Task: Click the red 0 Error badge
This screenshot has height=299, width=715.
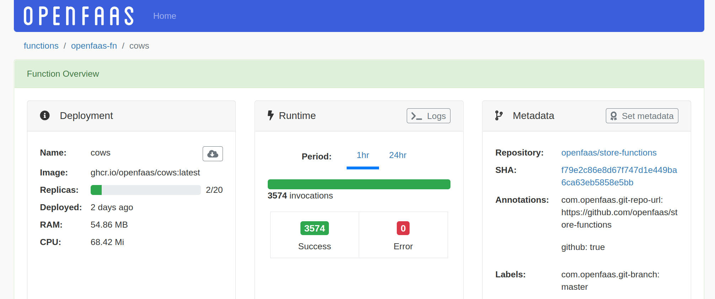Action: [403, 228]
